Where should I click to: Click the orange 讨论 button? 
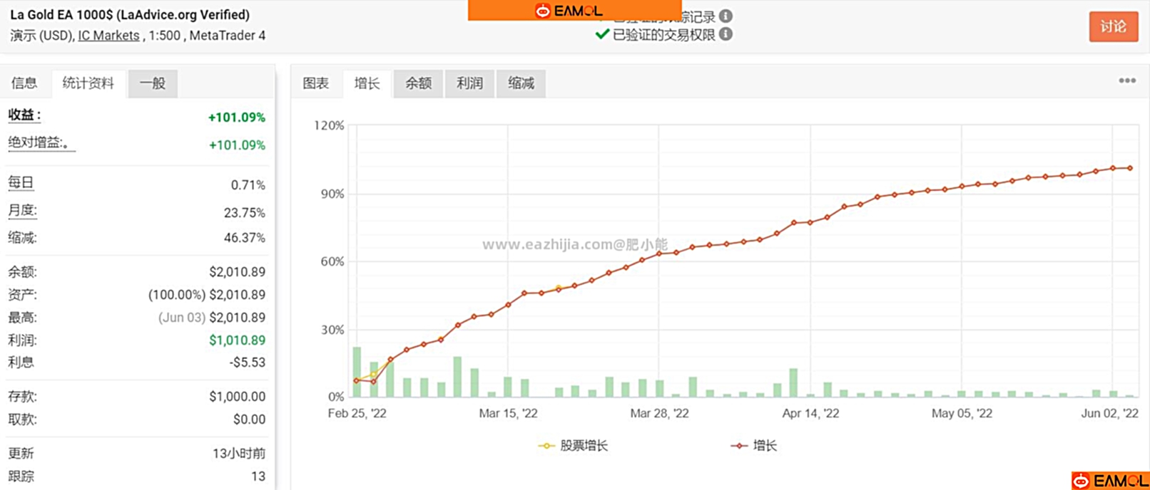1113,27
